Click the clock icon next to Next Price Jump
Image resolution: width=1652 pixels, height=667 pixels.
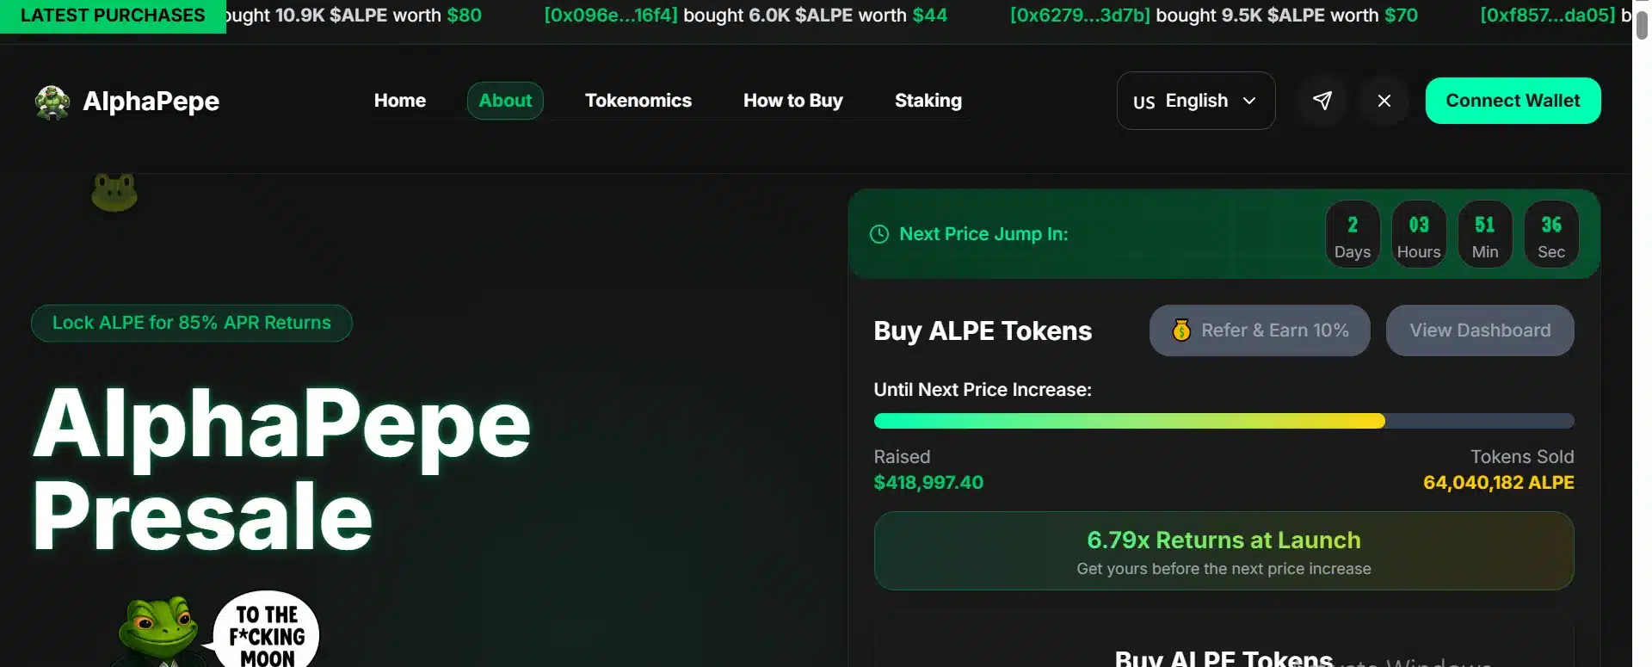point(878,233)
